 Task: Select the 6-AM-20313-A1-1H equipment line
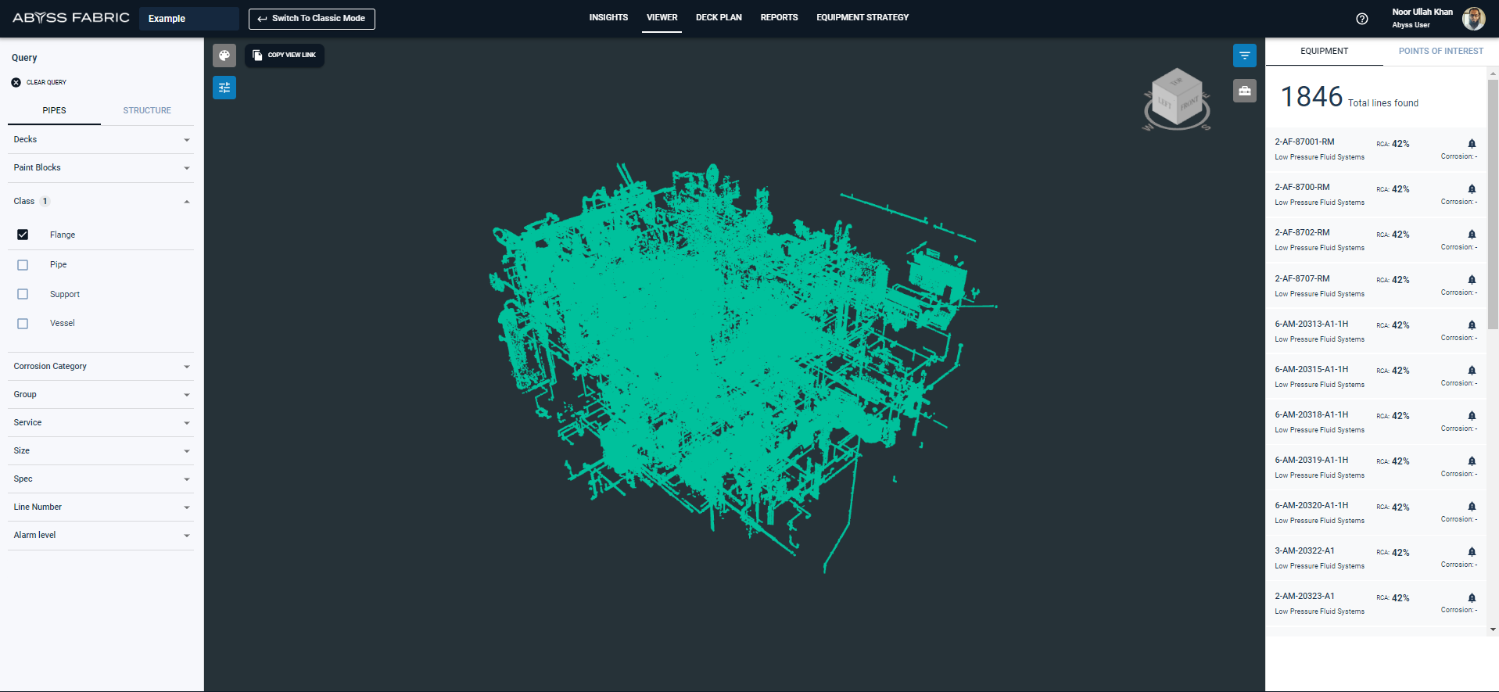click(x=1311, y=324)
